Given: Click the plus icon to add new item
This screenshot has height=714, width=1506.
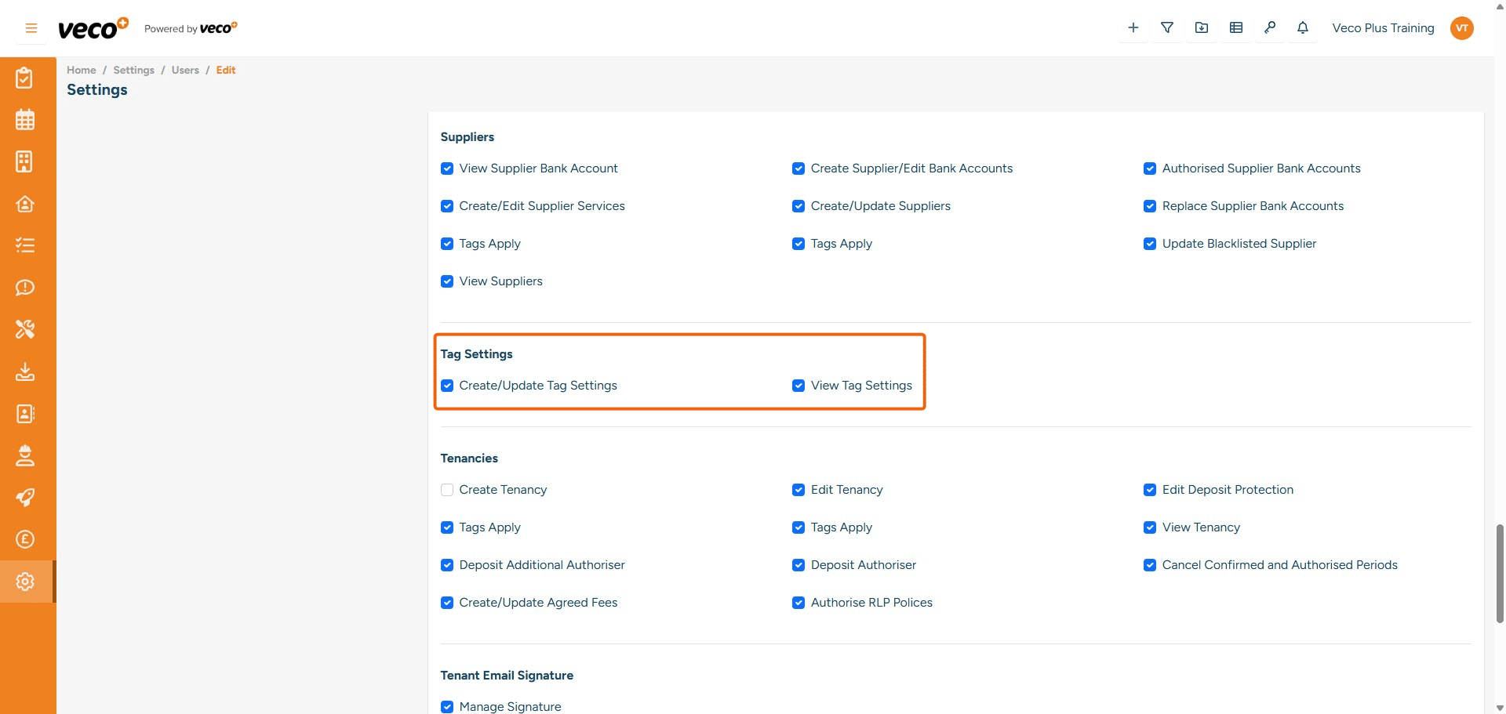Looking at the screenshot, I should (x=1133, y=27).
